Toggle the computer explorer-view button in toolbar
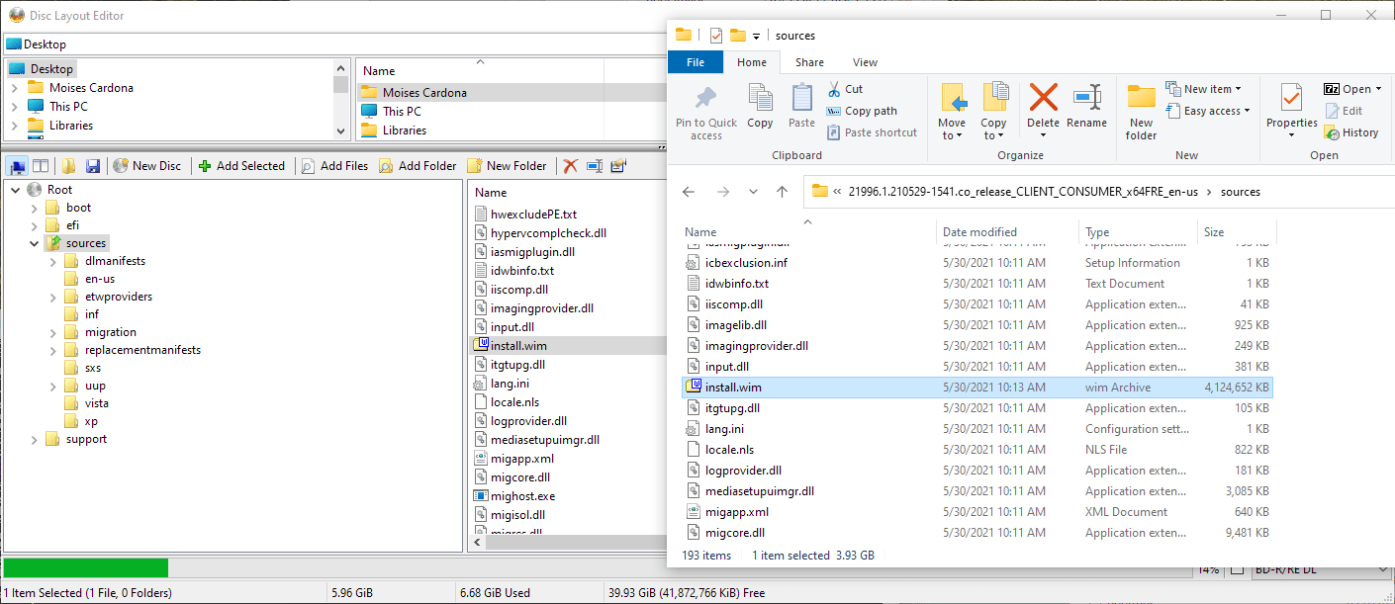 click(19, 166)
